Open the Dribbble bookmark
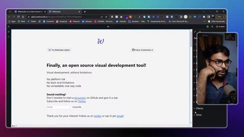This screenshot has width=244, height=137. (x=104, y=21)
